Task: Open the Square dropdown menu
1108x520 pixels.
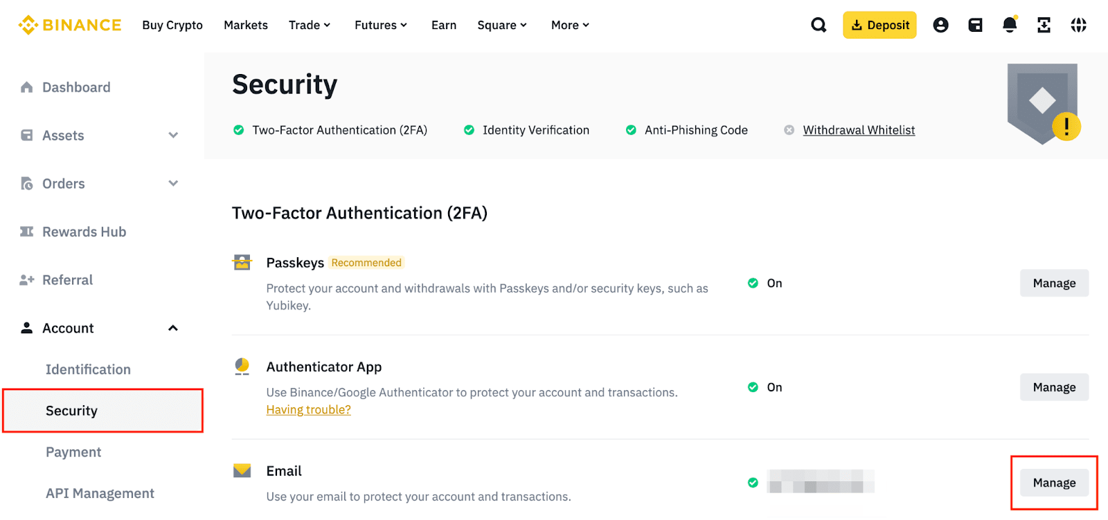Action: tap(502, 25)
